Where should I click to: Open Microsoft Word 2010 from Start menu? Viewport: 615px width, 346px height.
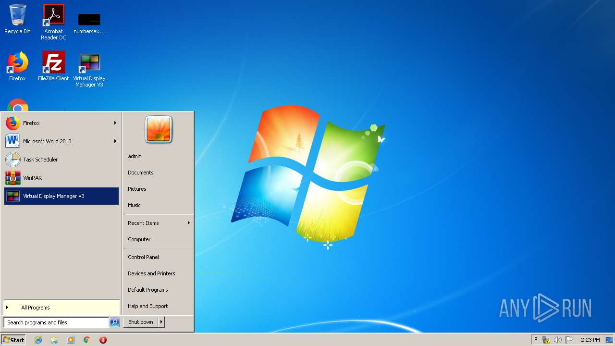pos(61,141)
